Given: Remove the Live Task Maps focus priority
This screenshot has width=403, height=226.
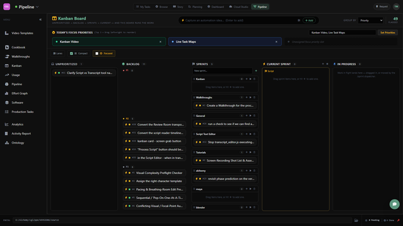Looking at the screenshot, I should coord(276,42).
